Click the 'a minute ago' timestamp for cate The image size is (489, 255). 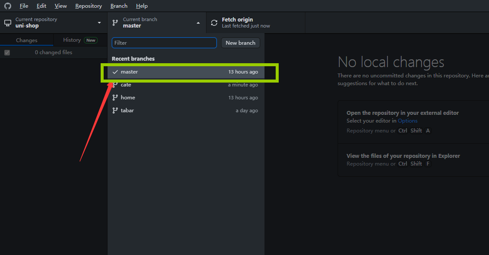tap(243, 85)
